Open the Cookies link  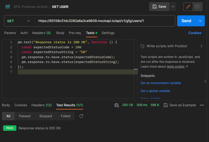tap(195, 33)
